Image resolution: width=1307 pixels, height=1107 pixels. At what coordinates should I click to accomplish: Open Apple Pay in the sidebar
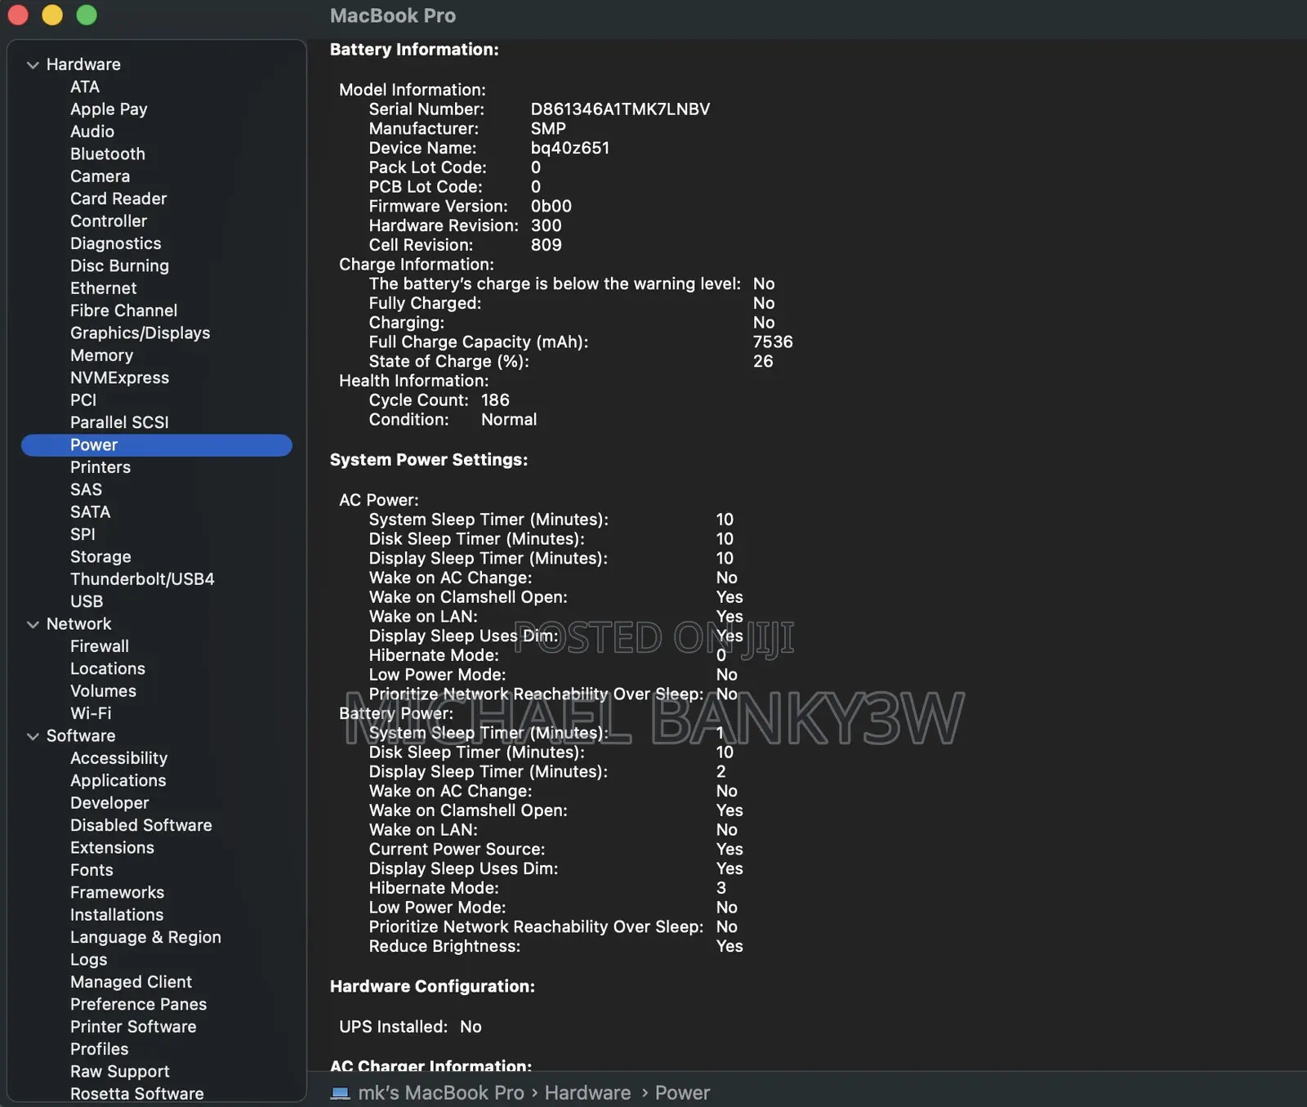(x=109, y=109)
